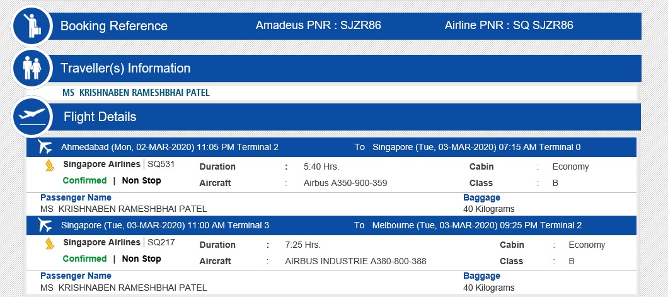Click traveller name in Traveller Information row
Screen dimensions: 668x297
pos(136,93)
